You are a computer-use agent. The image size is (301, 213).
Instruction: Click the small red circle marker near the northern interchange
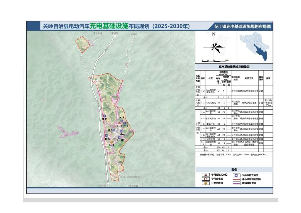(x=95, y=82)
